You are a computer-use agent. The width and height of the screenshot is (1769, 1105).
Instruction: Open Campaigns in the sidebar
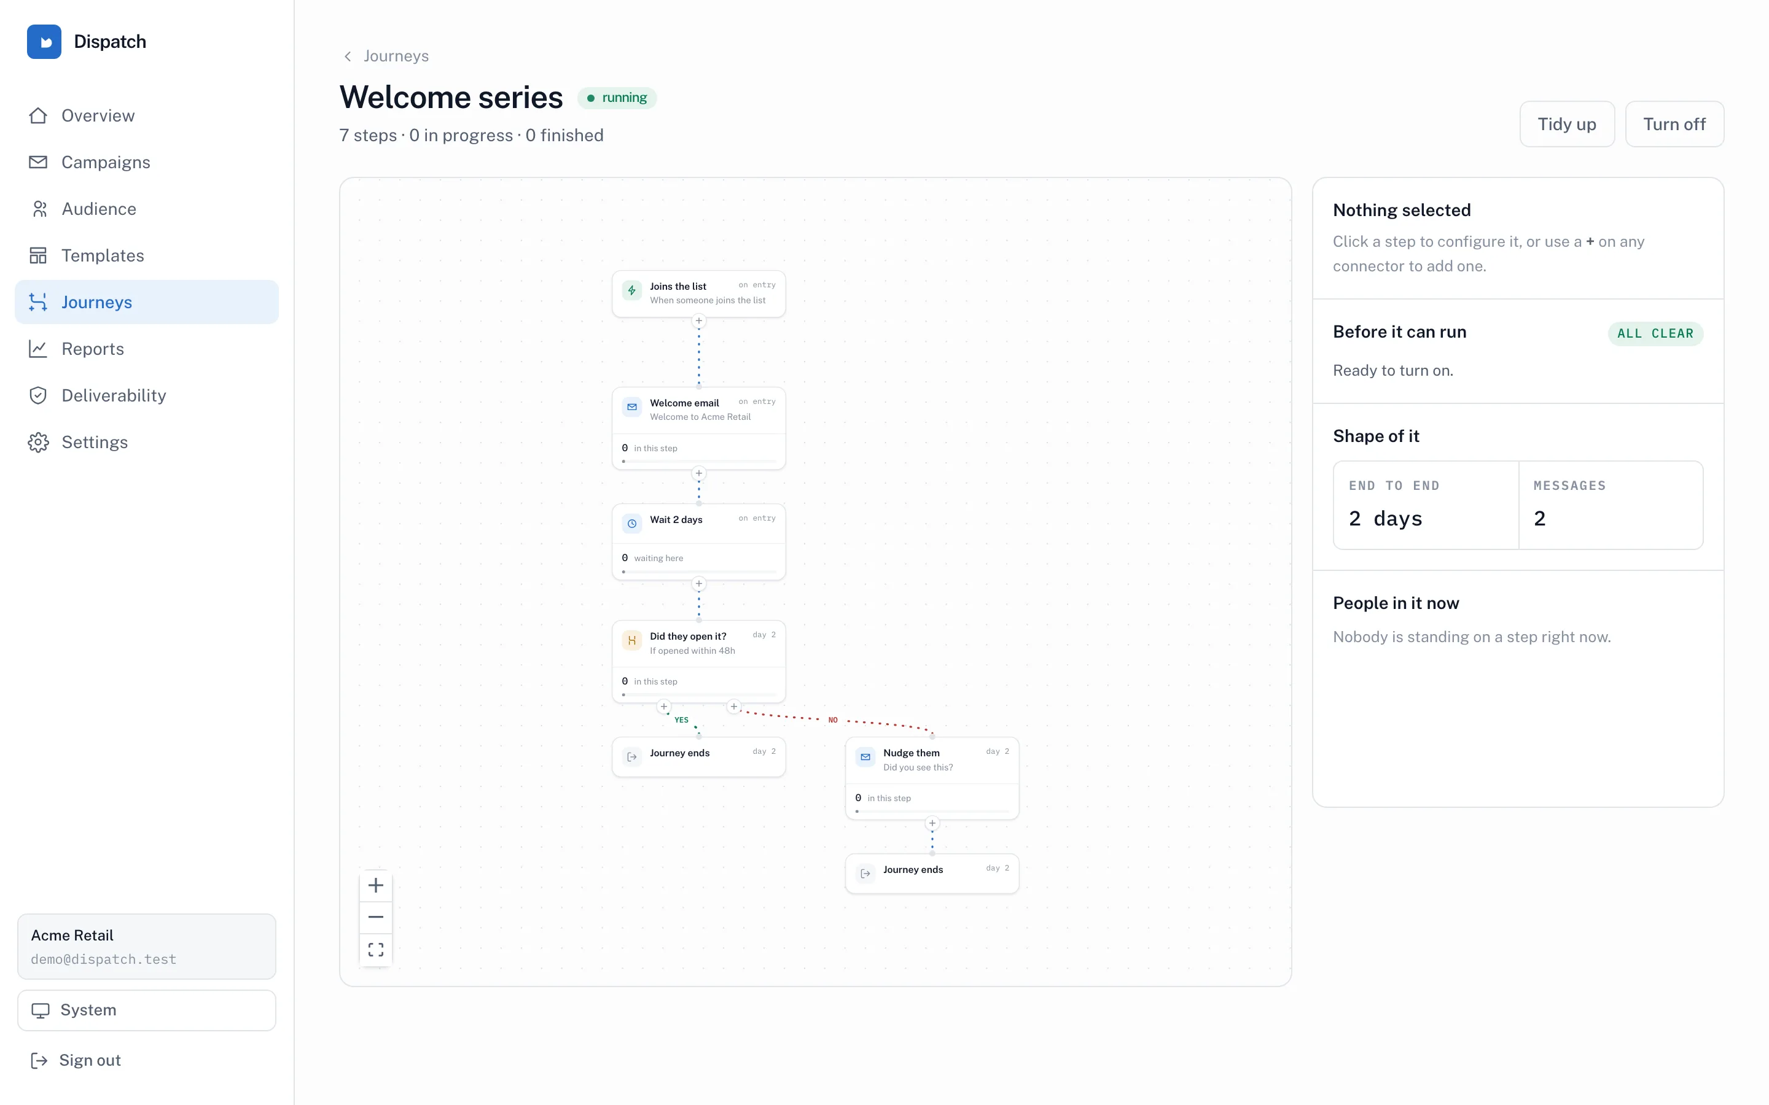(x=147, y=162)
